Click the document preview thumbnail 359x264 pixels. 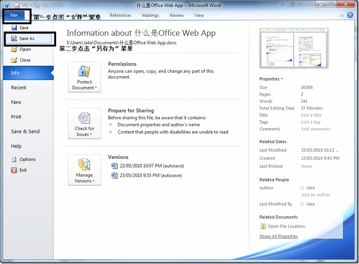(x=294, y=48)
